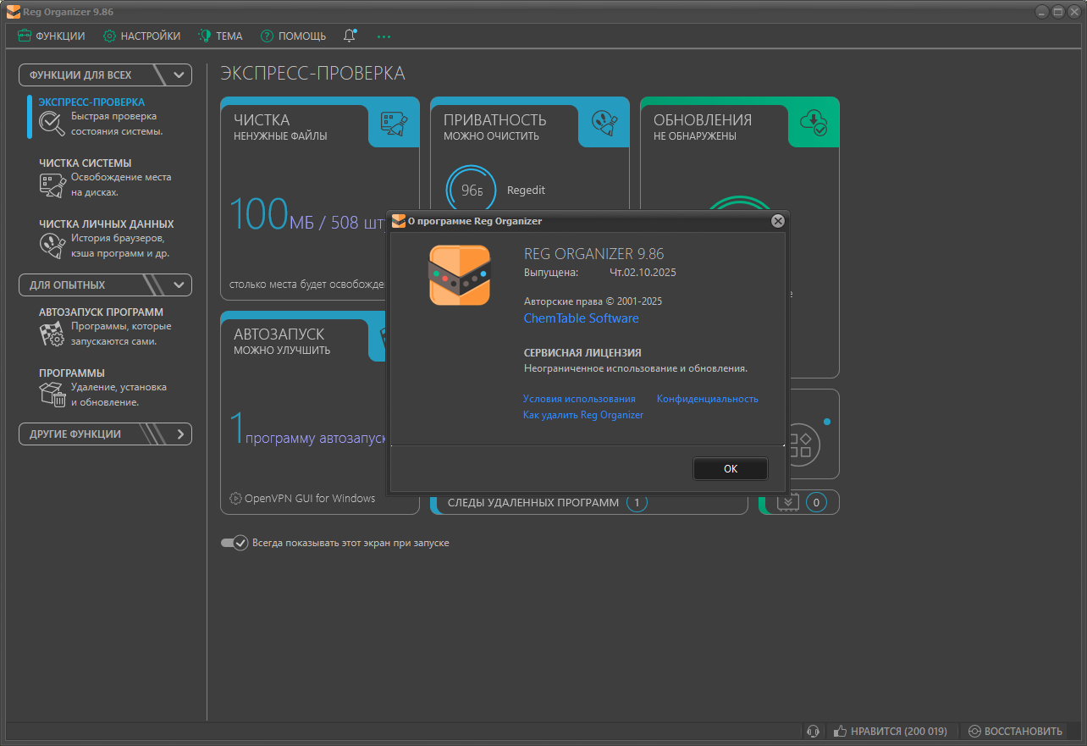Image resolution: width=1087 pixels, height=746 pixels.
Task: Collapse the ДЛЯ ОПЫТНЫХ section
Action: click(x=179, y=285)
